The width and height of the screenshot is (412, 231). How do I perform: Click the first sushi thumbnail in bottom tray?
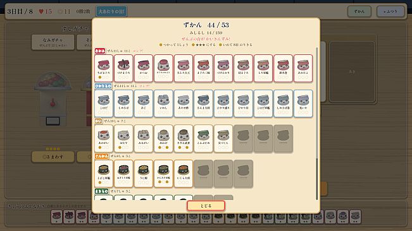coord(56,217)
